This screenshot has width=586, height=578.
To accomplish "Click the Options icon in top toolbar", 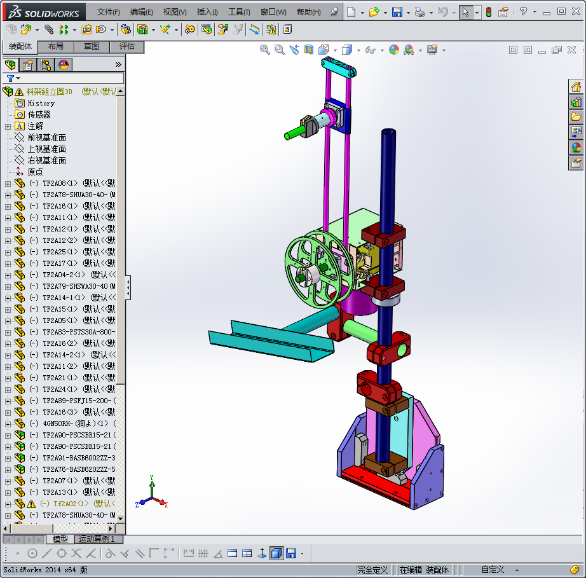I will tap(503, 12).
